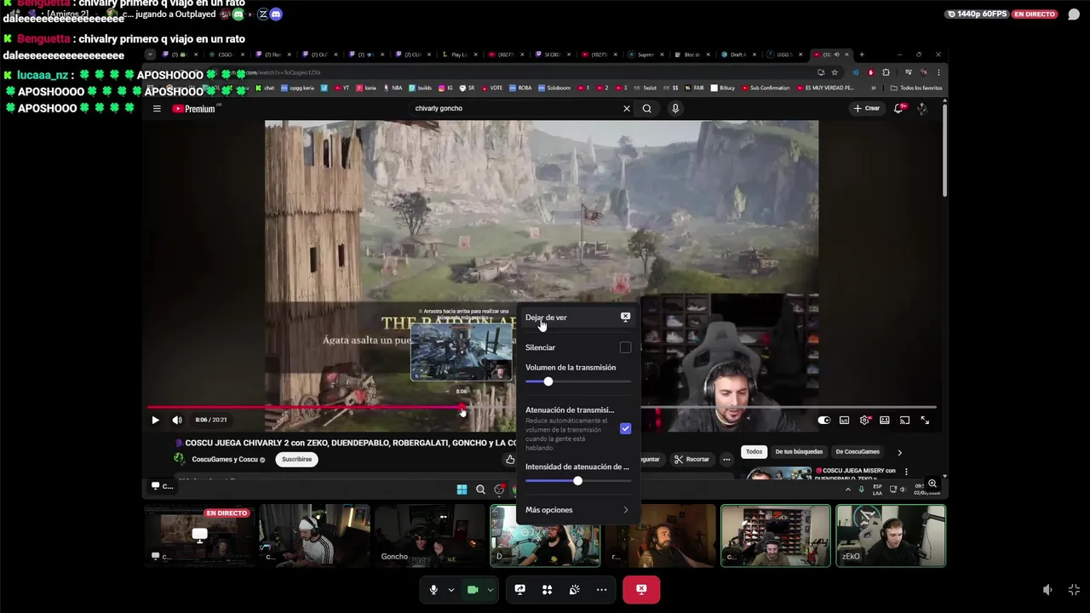Open the stream chat bubble icon
Viewport: 1090px width, 613px height.
(1074, 14)
